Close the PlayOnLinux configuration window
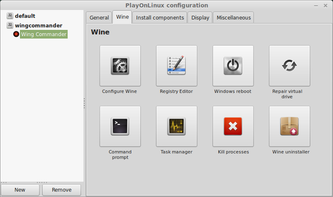Image resolution: width=333 pixels, height=197 pixels. click(x=325, y=6)
